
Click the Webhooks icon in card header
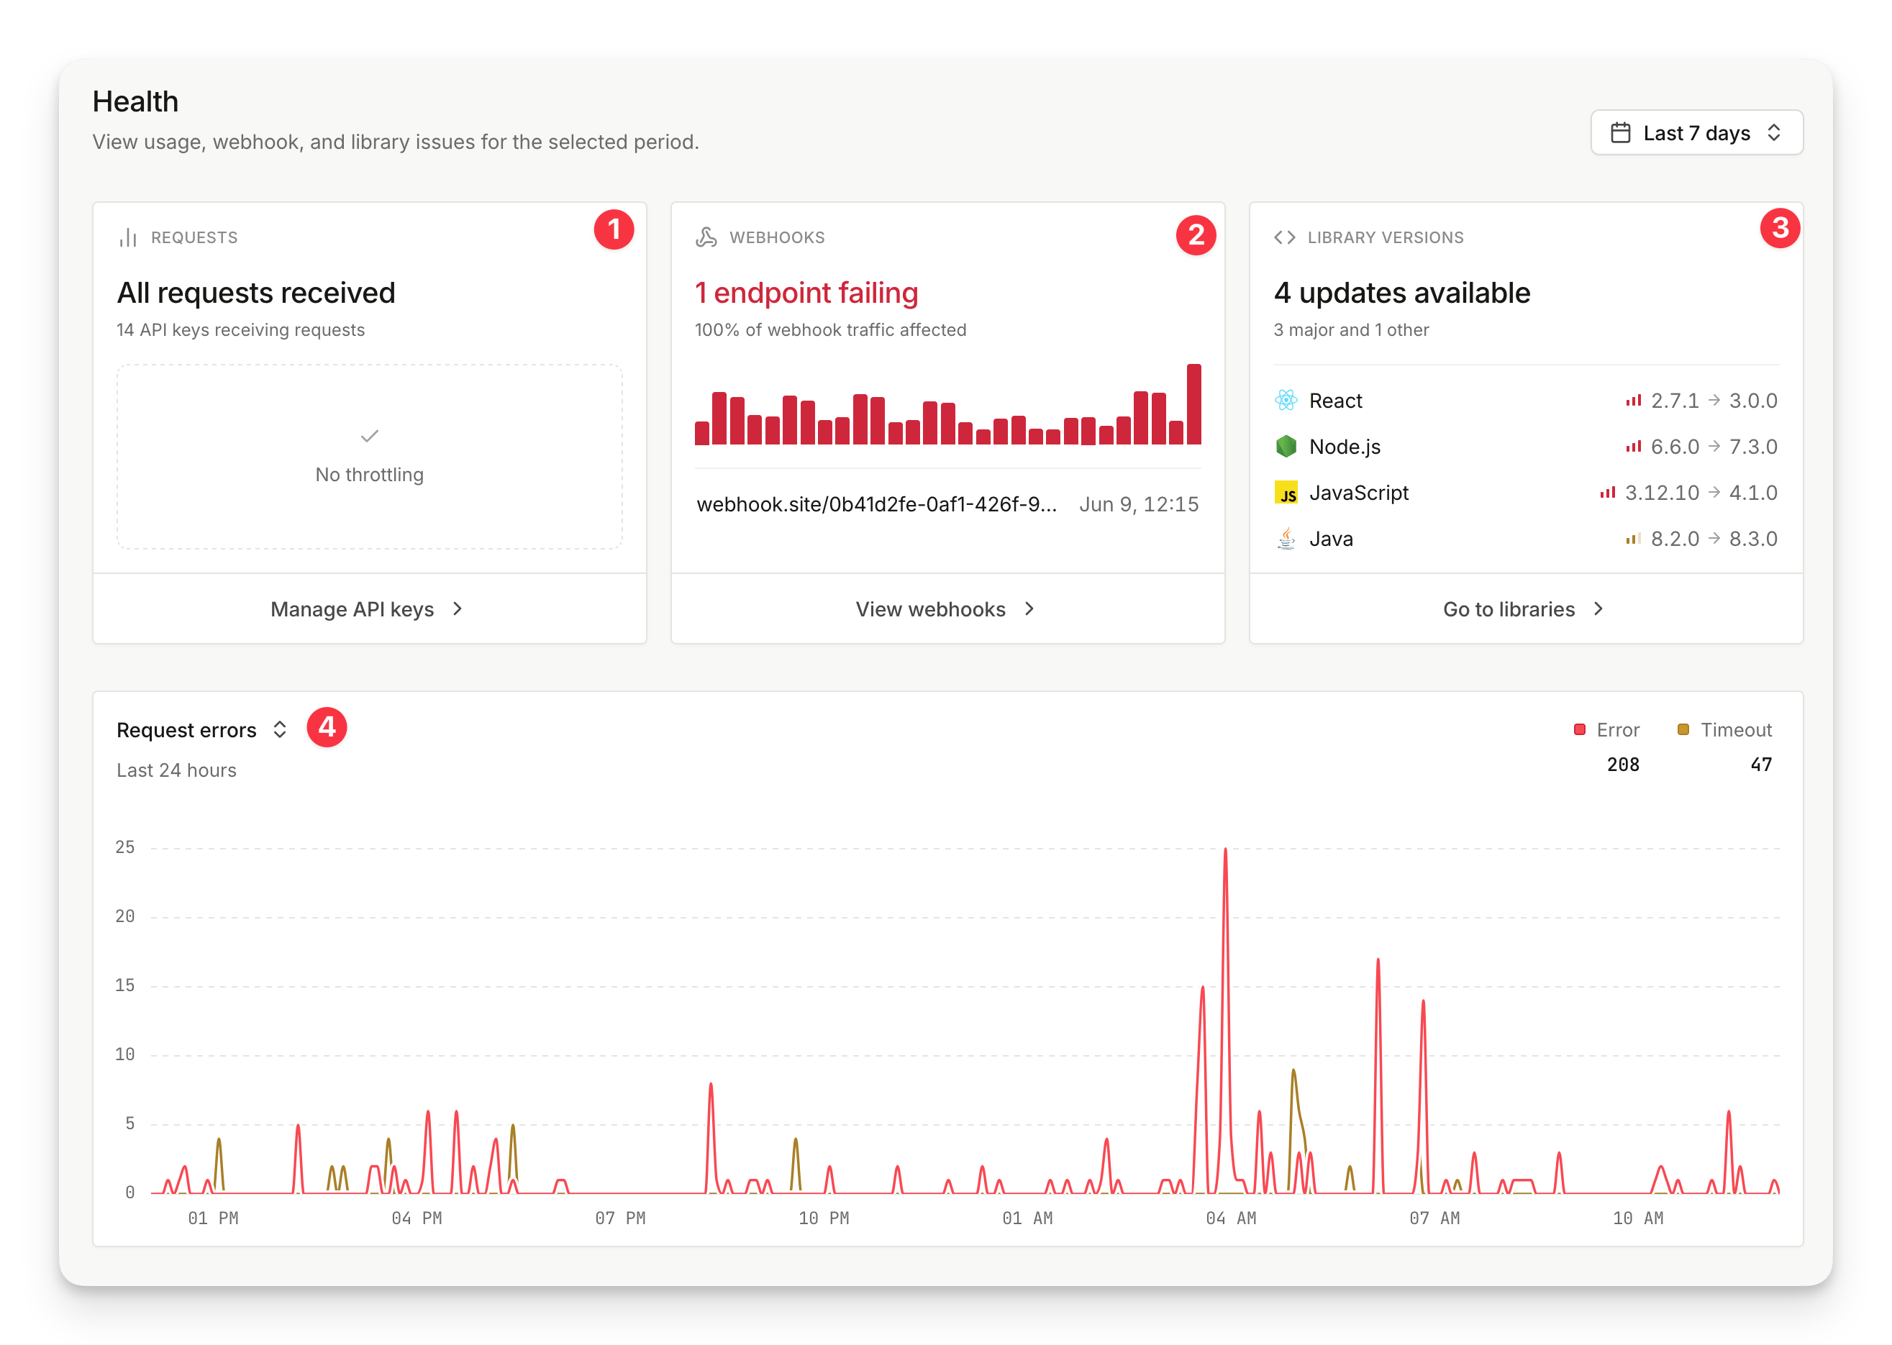click(706, 237)
